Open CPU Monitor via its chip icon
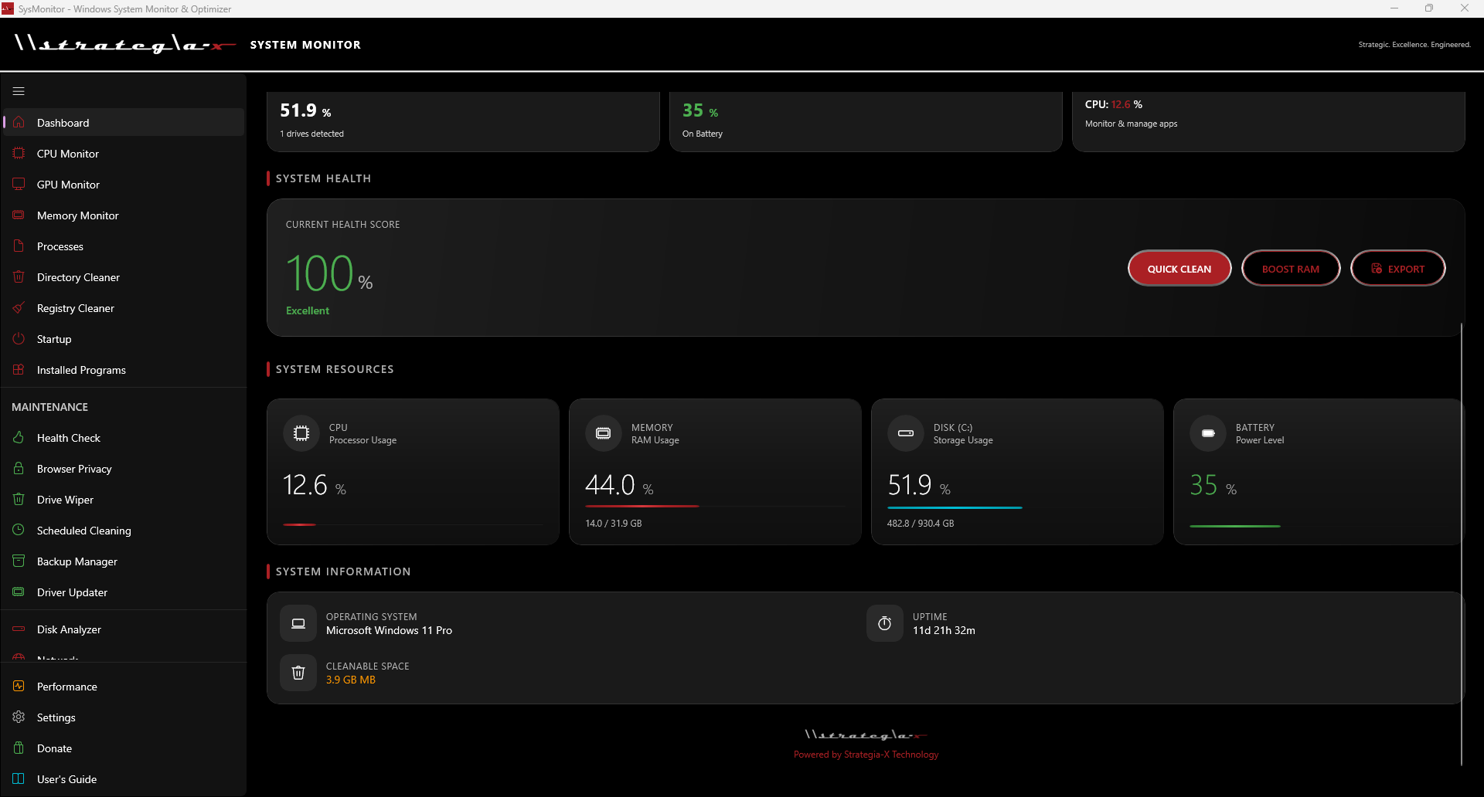 pyautogui.click(x=19, y=153)
